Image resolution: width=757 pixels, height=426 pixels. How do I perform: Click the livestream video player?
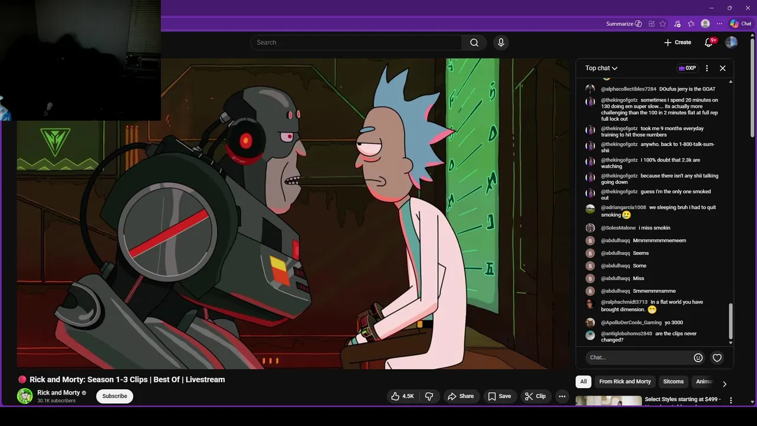[293, 214]
